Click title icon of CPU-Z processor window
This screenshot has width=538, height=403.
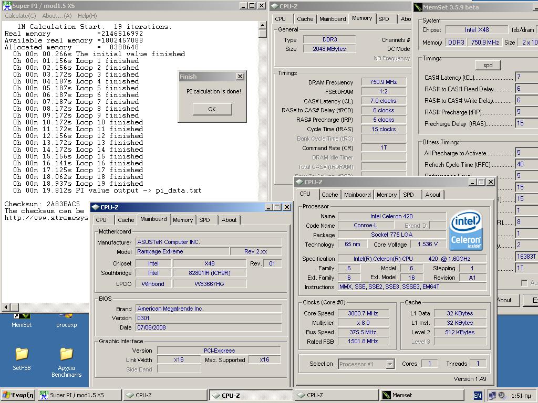(299, 182)
